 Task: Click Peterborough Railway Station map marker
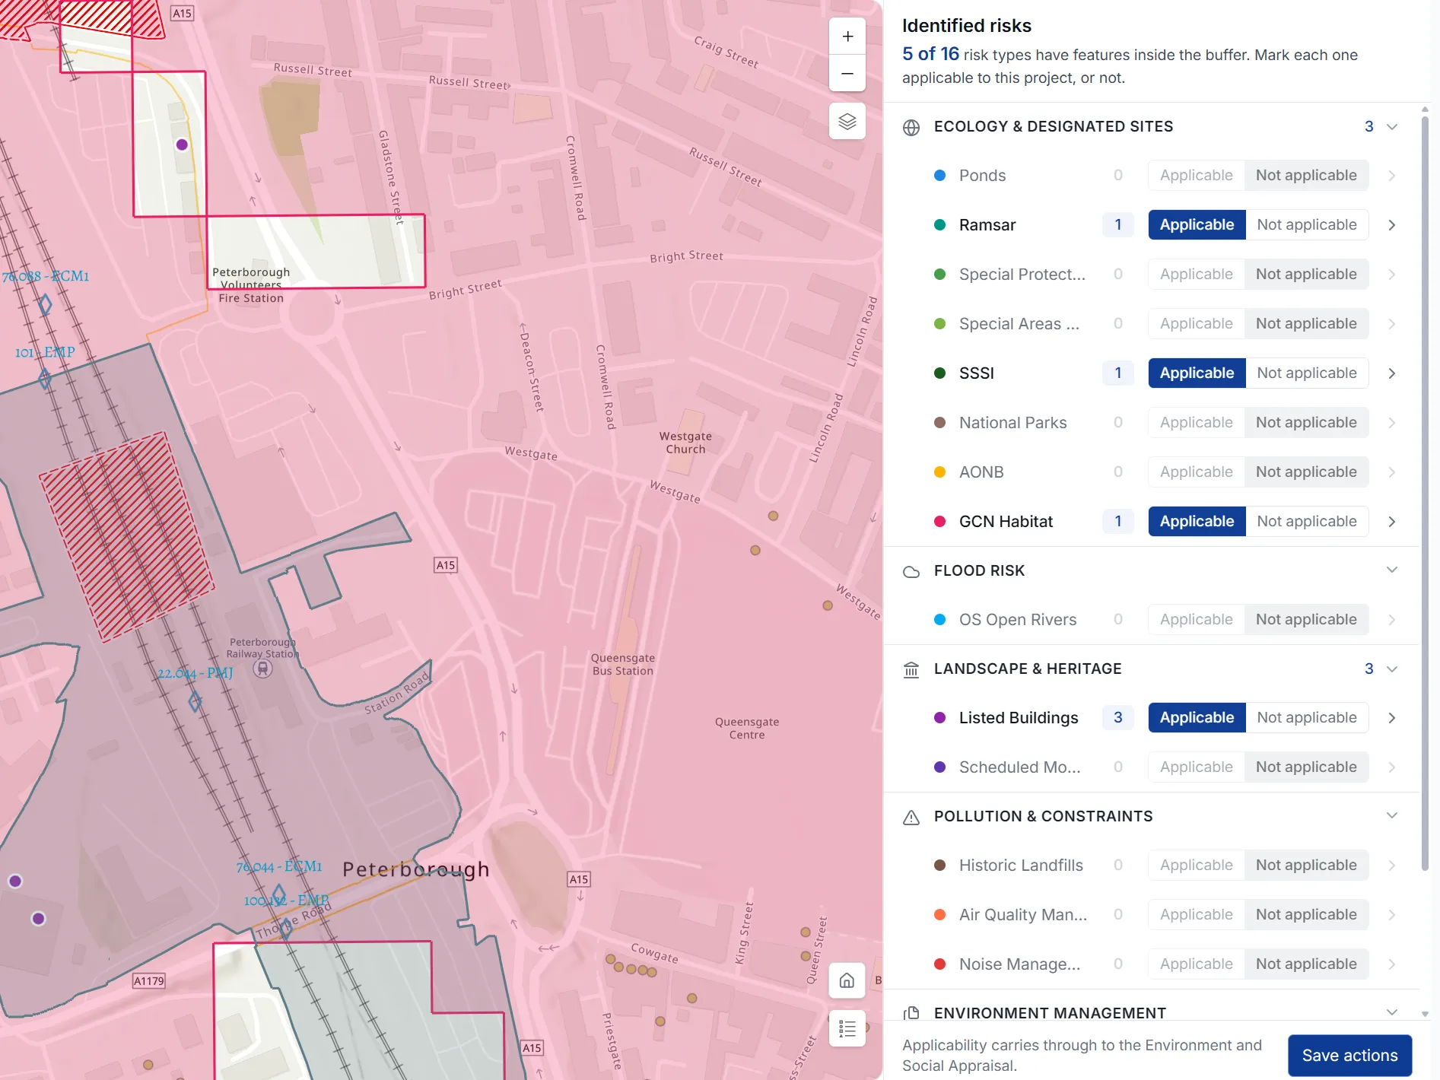pyautogui.click(x=262, y=669)
